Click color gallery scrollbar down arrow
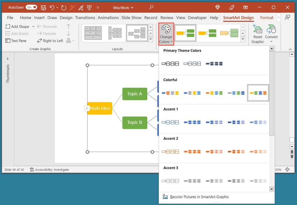 [x=272, y=189]
